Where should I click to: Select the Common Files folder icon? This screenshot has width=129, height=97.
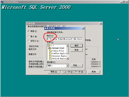coord(50,51)
